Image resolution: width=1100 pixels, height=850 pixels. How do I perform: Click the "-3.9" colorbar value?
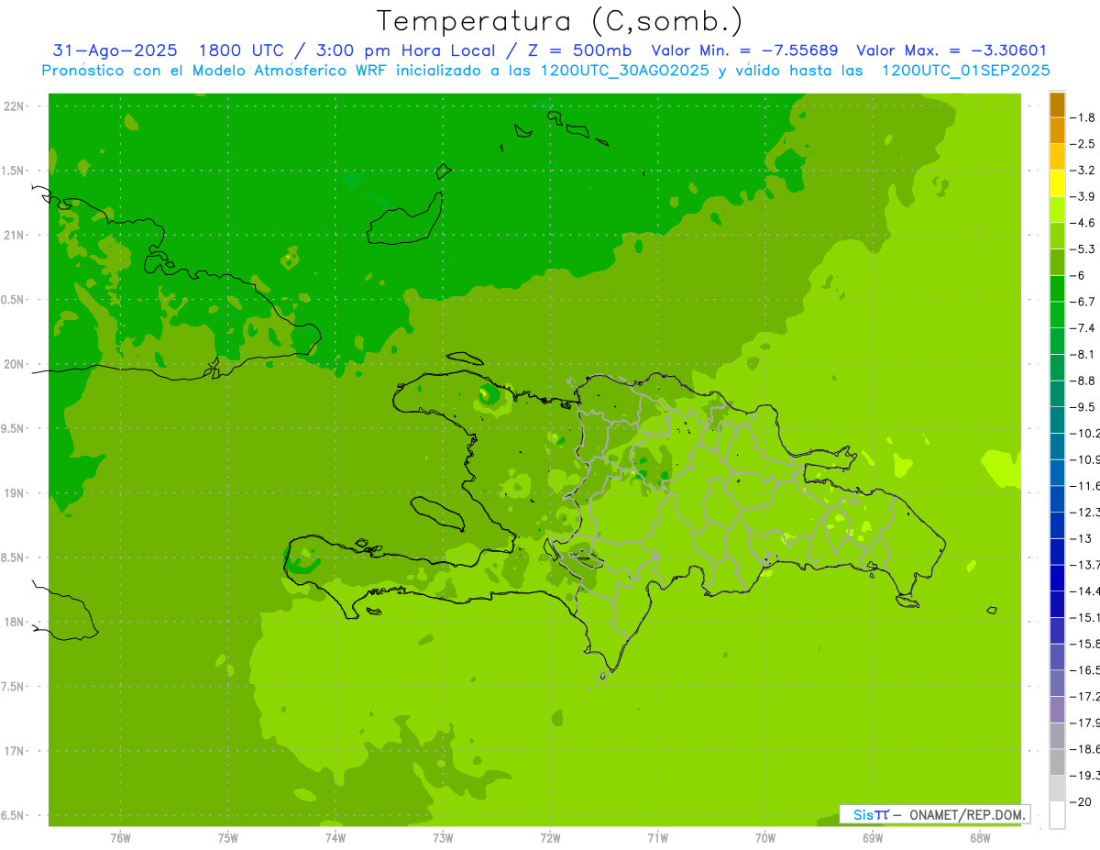(1083, 196)
